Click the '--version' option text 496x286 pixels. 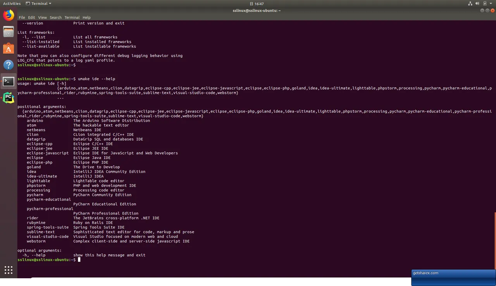pos(33,23)
